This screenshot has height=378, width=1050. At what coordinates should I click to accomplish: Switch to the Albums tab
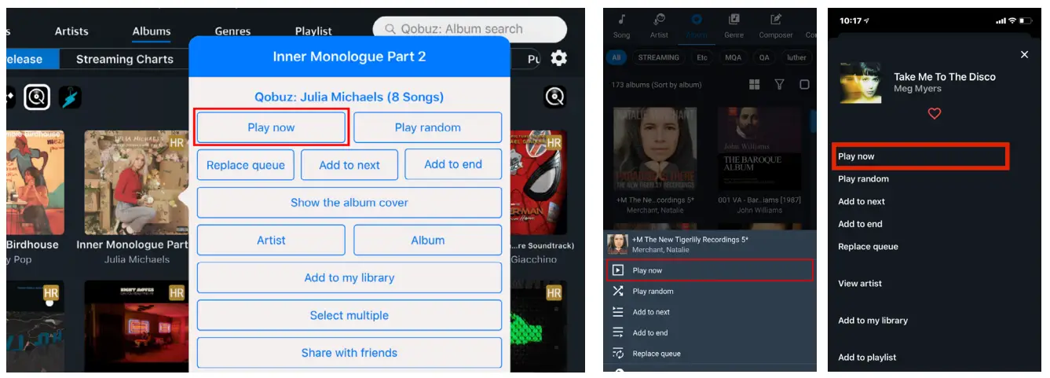click(x=152, y=31)
